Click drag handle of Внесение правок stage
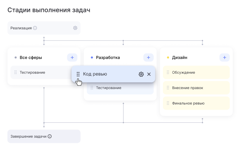The width and height of the screenshot is (238, 150). (168, 88)
